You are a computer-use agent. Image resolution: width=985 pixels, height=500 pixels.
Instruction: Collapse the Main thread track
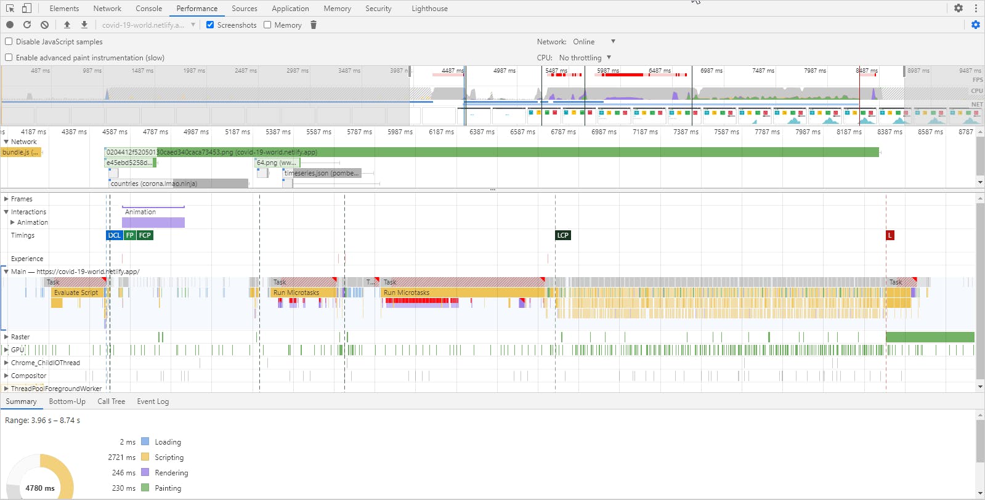coord(6,272)
